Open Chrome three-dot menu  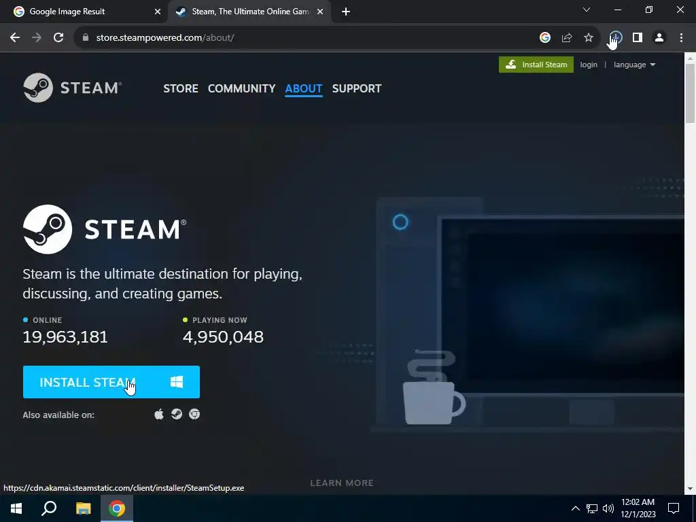pyautogui.click(x=681, y=38)
